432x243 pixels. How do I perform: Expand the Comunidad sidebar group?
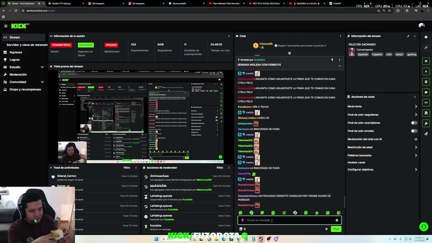coord(23,82)
